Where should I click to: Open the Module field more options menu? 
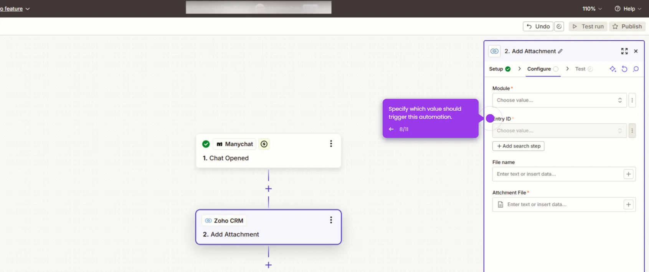click(x=632, y=100)
